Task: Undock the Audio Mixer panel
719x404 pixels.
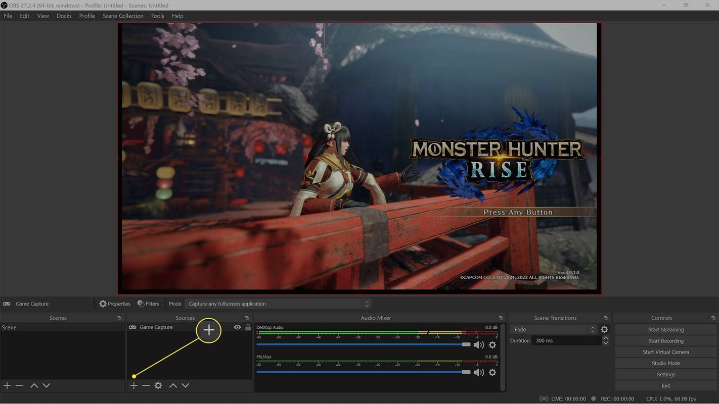Action: (501, 318)
